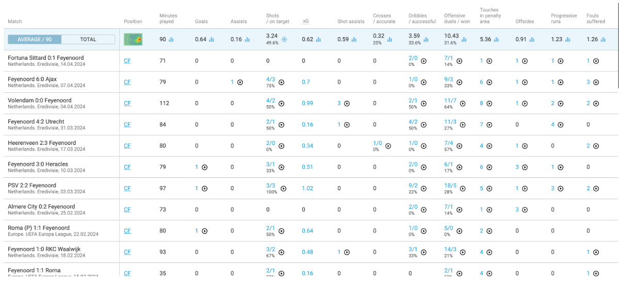Play crosses clip for Heerenveen 2:3 Feyenoord
Screen dimensions: 619x281
(388, 146)
